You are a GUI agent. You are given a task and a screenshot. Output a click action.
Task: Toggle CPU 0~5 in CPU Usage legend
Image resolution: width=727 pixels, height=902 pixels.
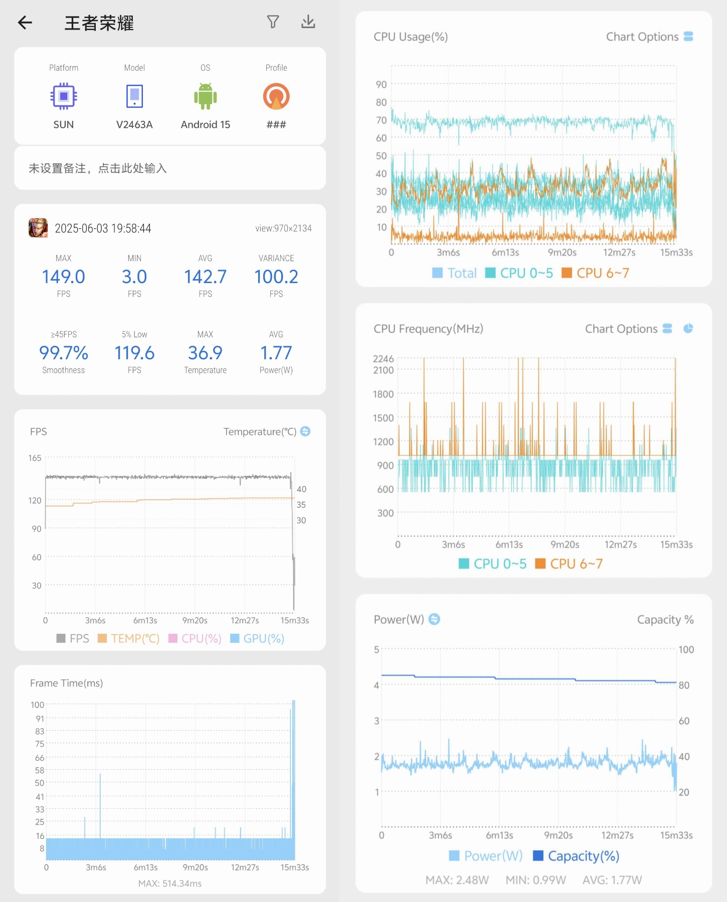click(x=519, y=273)
